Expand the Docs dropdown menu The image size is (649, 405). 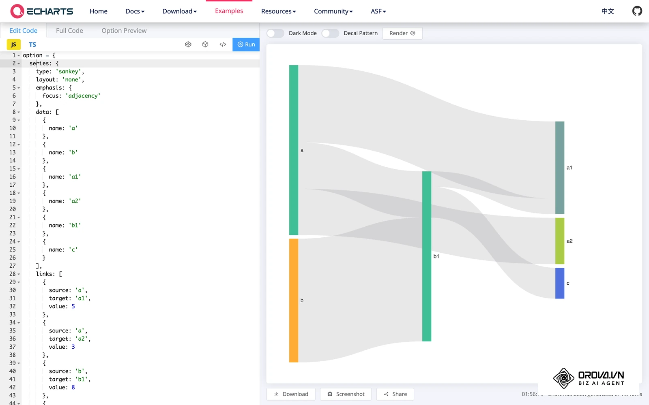tap(135, 11)
